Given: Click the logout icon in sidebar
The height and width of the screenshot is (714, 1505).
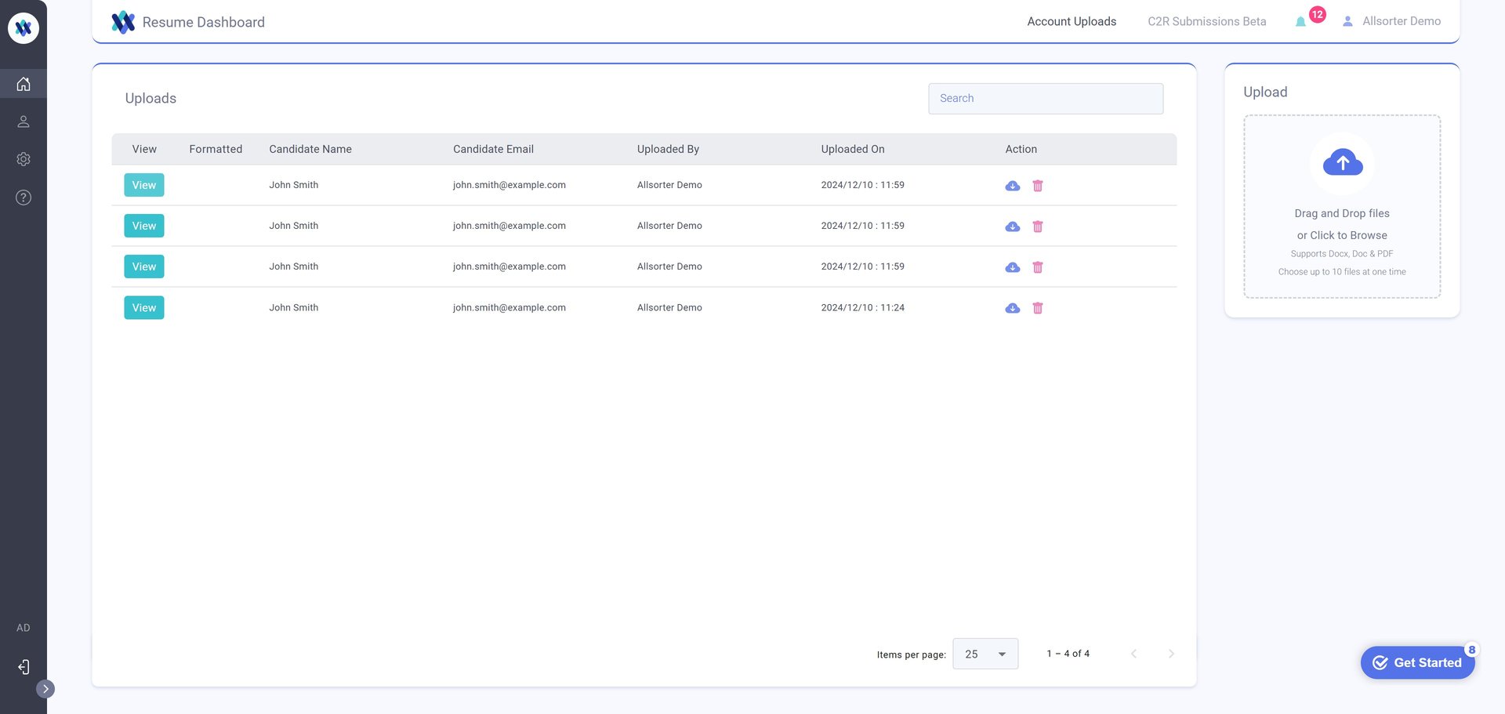Looking at the screenshot, I should [x=24, y=667].
